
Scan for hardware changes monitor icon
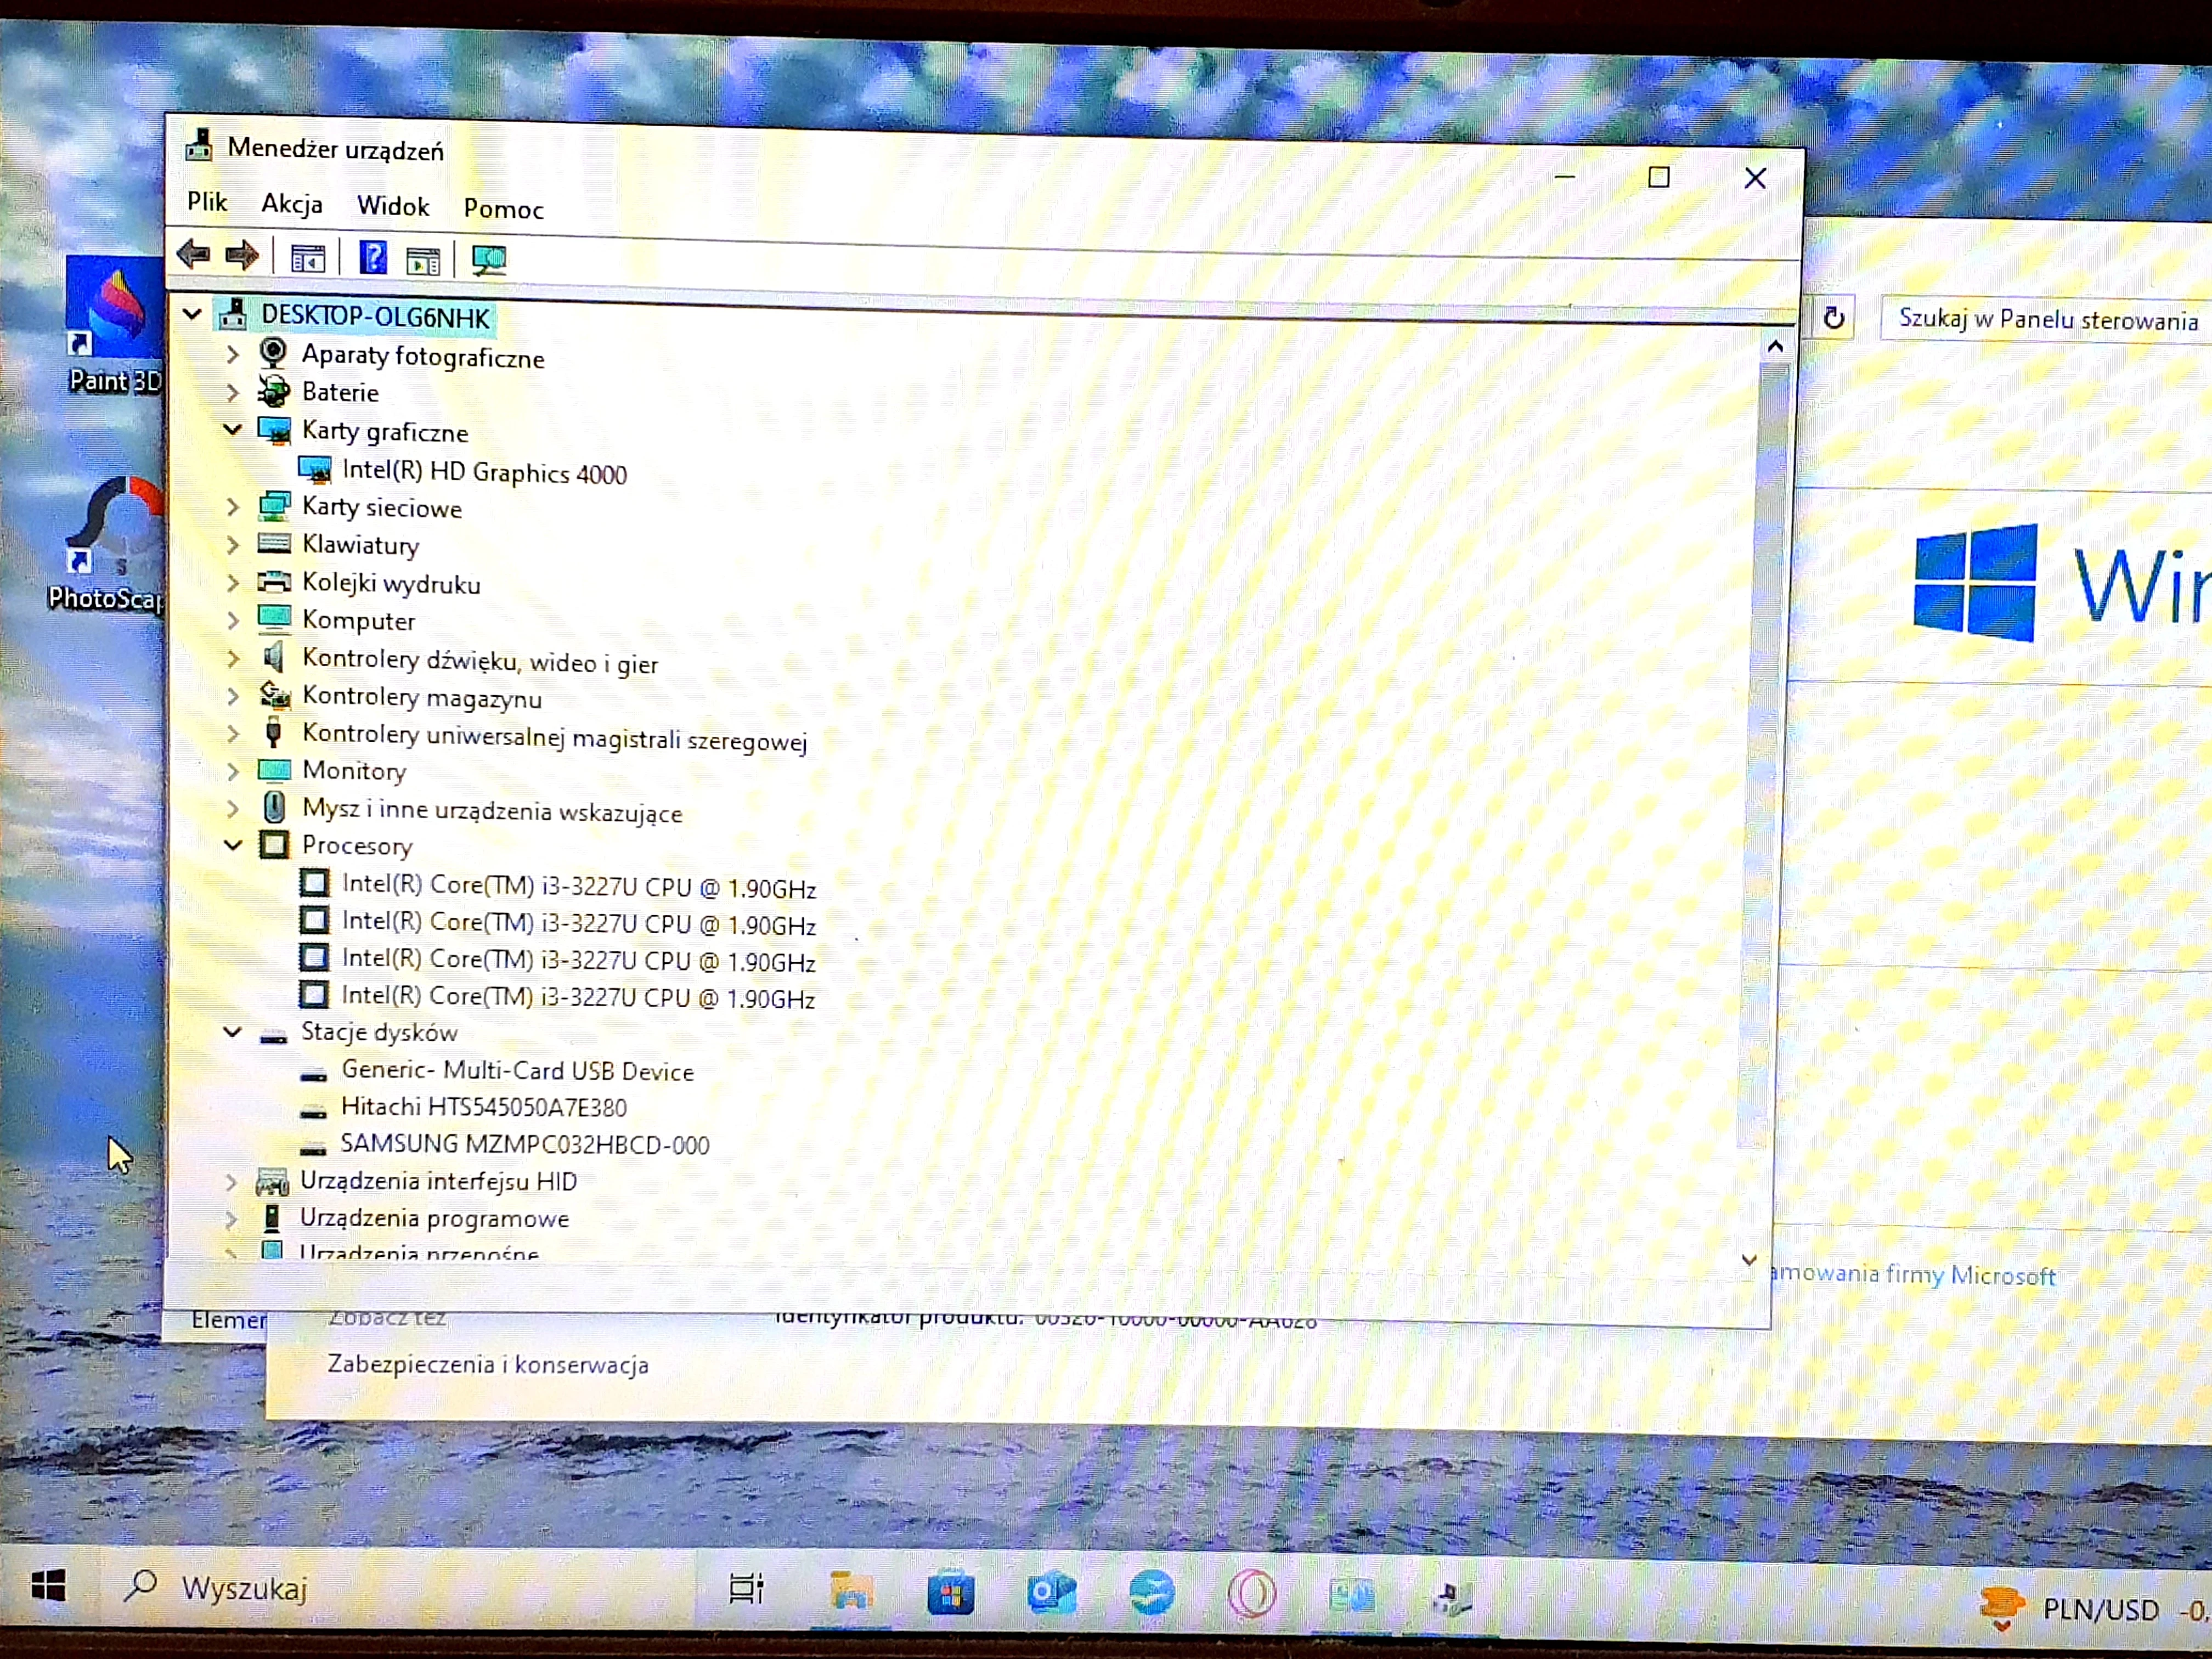(489, 260)
